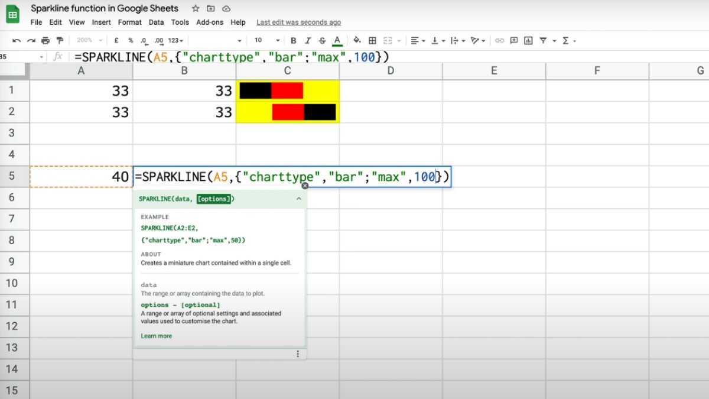
Task: Toggle strikethrough formatting
Action: click(322, 41)
